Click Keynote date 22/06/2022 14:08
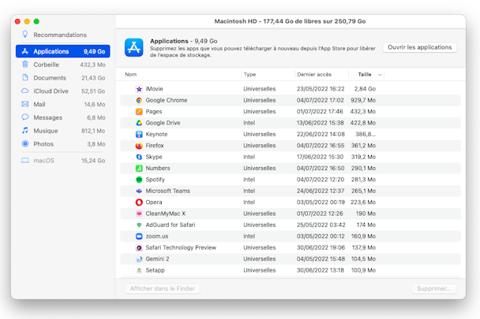The width and height of the screenshot is (480, 319). (x=321, y=134)
